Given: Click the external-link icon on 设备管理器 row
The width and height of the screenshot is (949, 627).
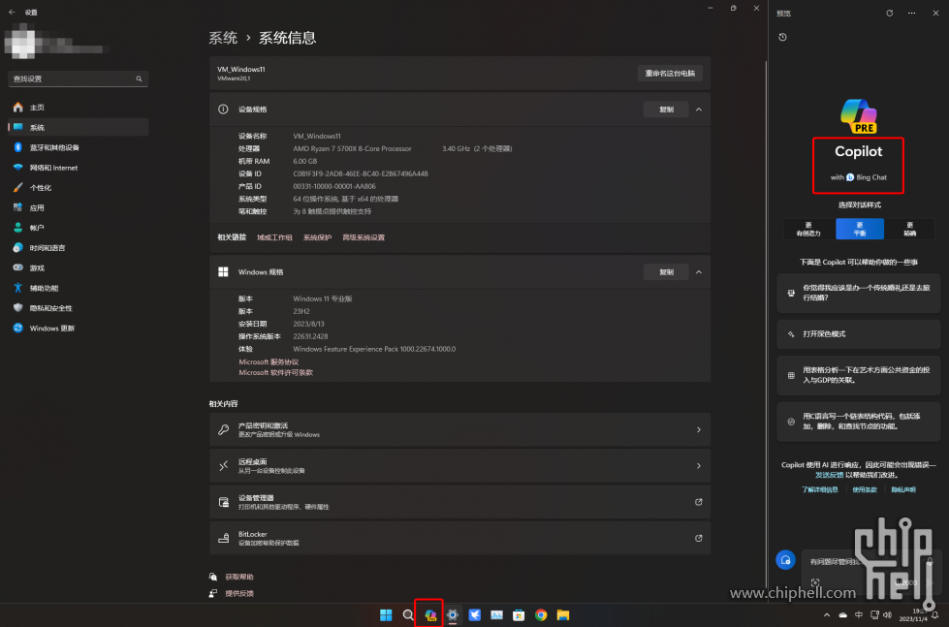Looking at the screenshot, I should 699,502.
